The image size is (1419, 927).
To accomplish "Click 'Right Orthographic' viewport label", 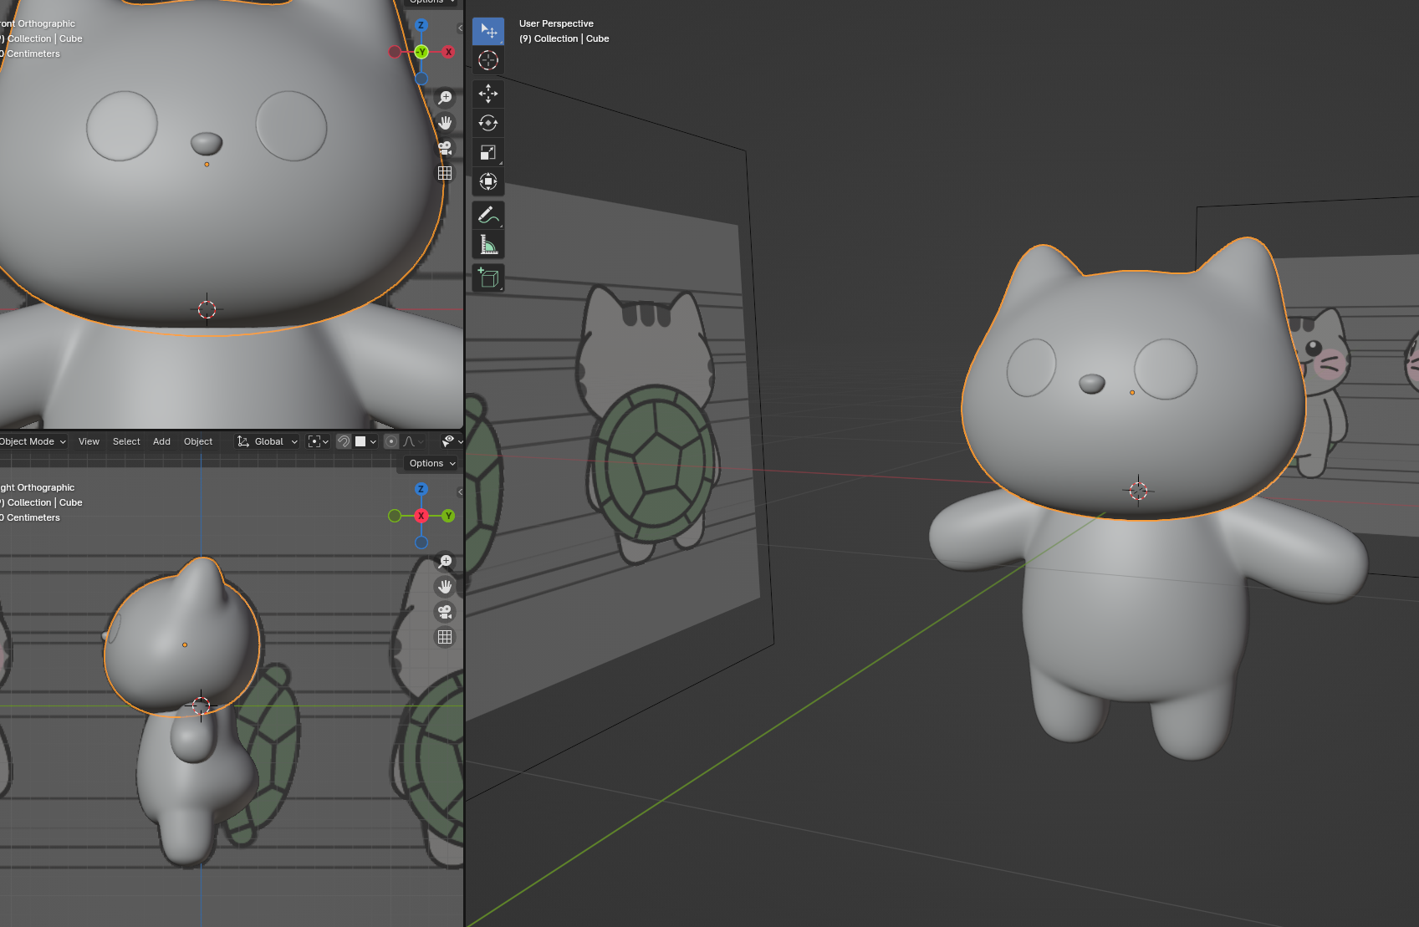I will click(37, 487).
